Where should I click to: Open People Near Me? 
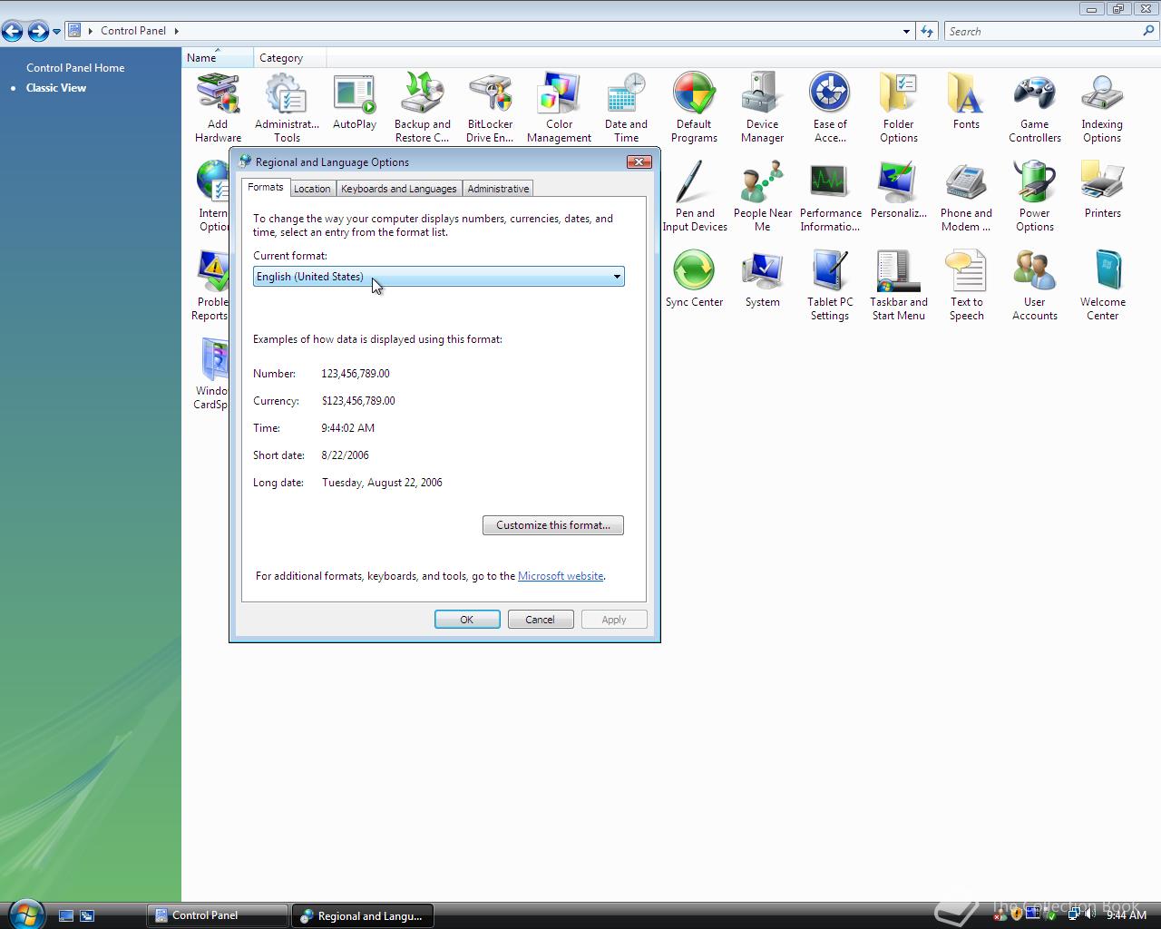[x=763, y=196]
